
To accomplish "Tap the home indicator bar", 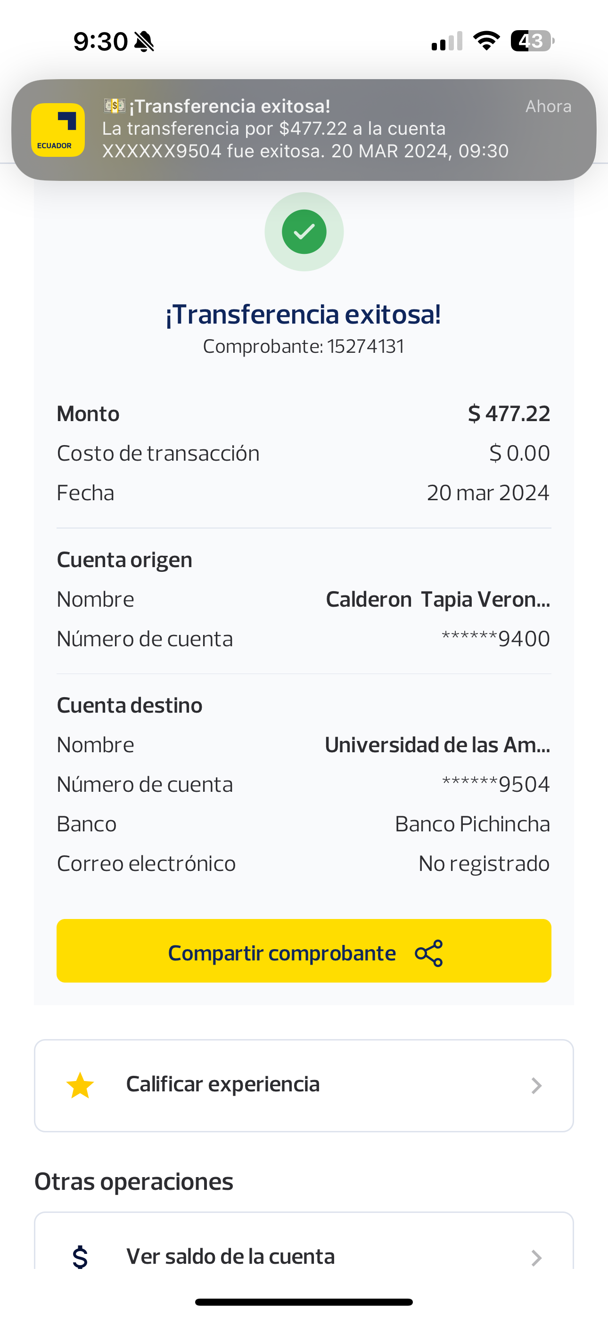I will coord(304,1301).
